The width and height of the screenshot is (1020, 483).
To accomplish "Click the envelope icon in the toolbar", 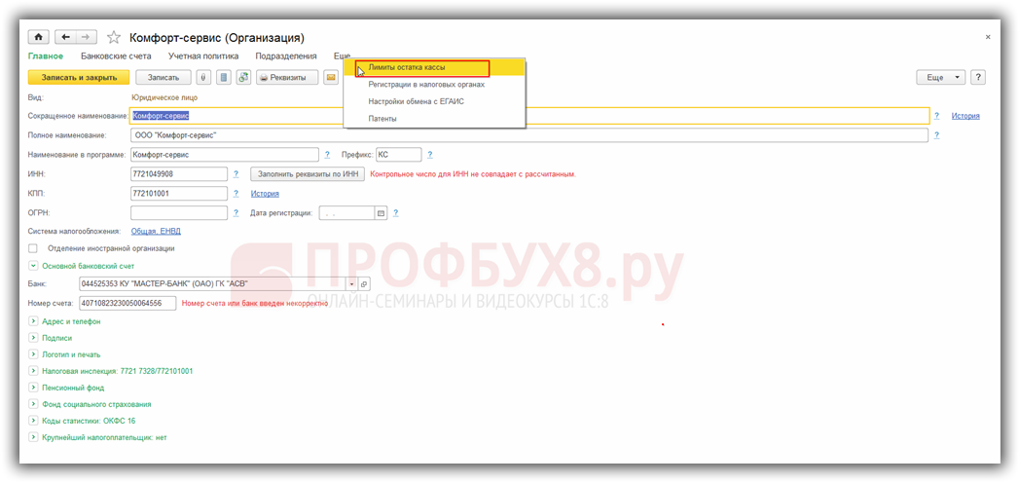I will pyautogui.click(x=330, y=77).
